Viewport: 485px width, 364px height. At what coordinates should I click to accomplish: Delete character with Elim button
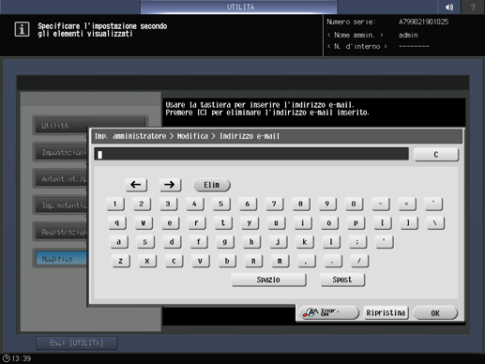point(212,185)
